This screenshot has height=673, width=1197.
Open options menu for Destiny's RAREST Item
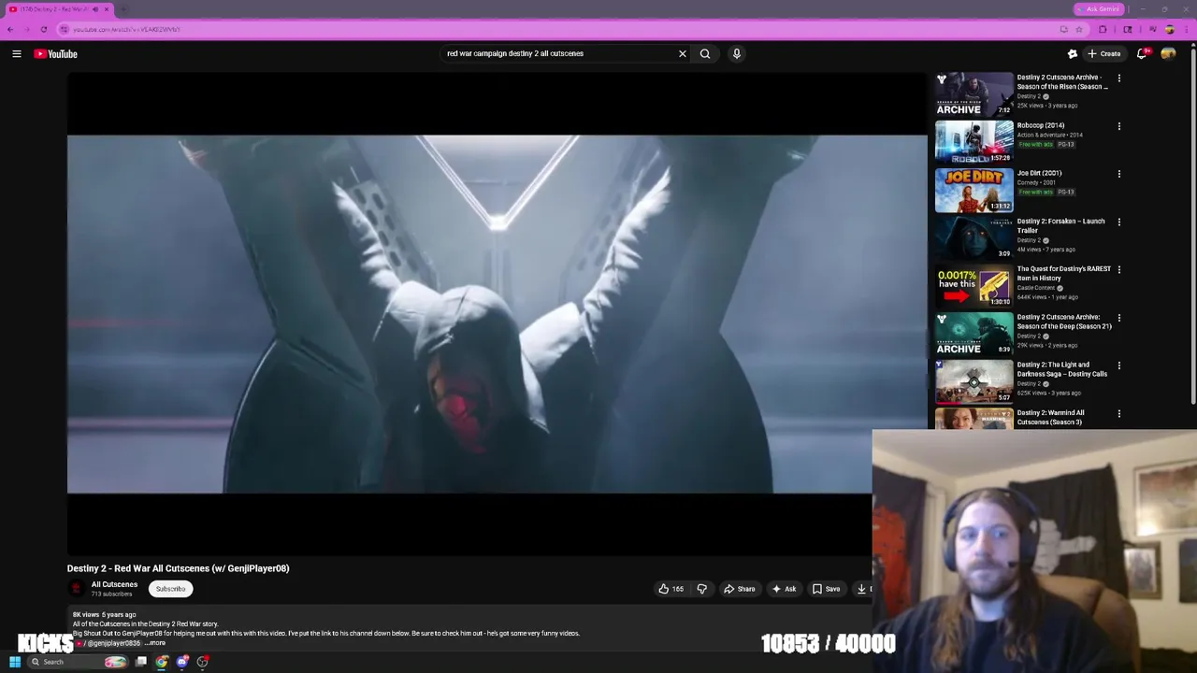pos(1118,270)
